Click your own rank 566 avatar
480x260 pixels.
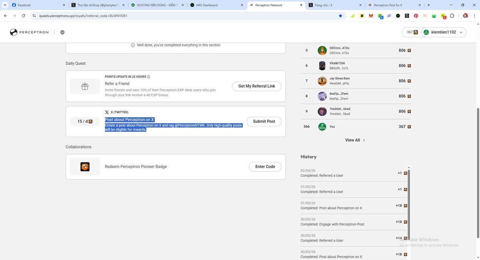[322, 126]
